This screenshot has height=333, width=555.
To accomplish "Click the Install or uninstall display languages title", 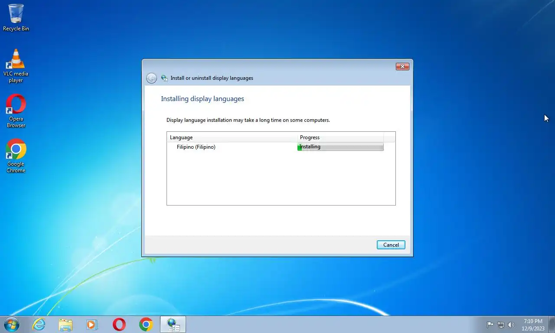I will point(212,78).
